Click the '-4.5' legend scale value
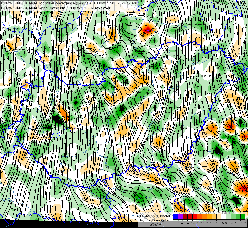 (183, 223)
